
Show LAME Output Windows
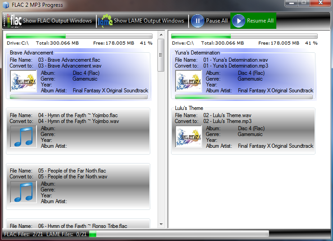pos(149,21)
